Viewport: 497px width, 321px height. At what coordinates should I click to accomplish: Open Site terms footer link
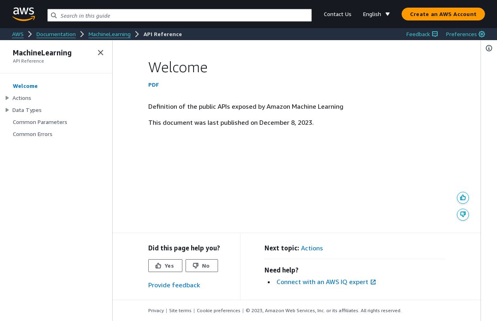(180, 311)
